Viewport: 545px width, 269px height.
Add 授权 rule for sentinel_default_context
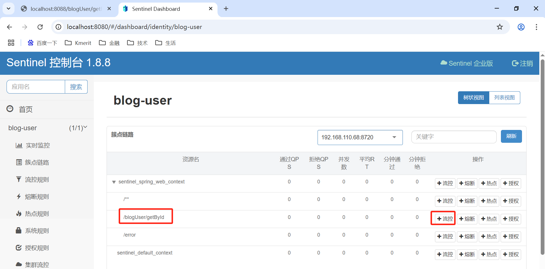click(x=511, y=254)
